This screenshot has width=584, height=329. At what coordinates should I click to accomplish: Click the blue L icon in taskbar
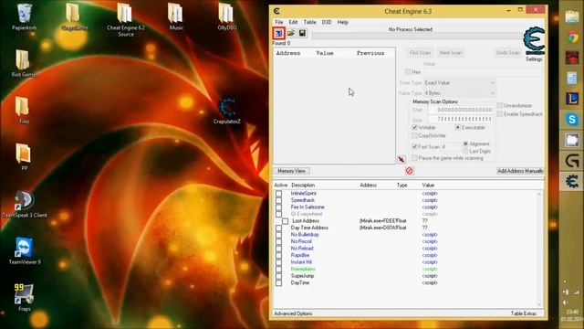[x=572, y=99]
